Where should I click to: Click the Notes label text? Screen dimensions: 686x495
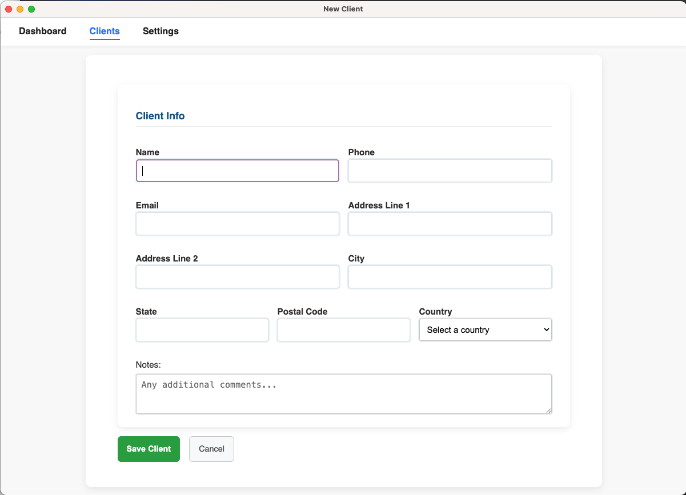point(149,364)
